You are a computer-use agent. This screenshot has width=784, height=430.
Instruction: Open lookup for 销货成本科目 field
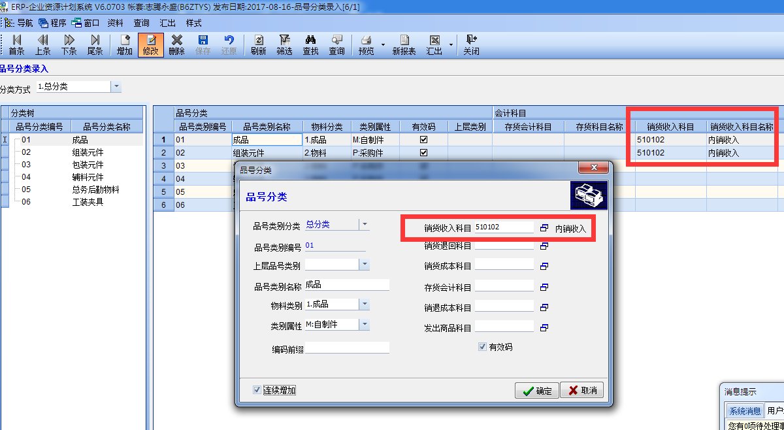click(x=544, y=267)
